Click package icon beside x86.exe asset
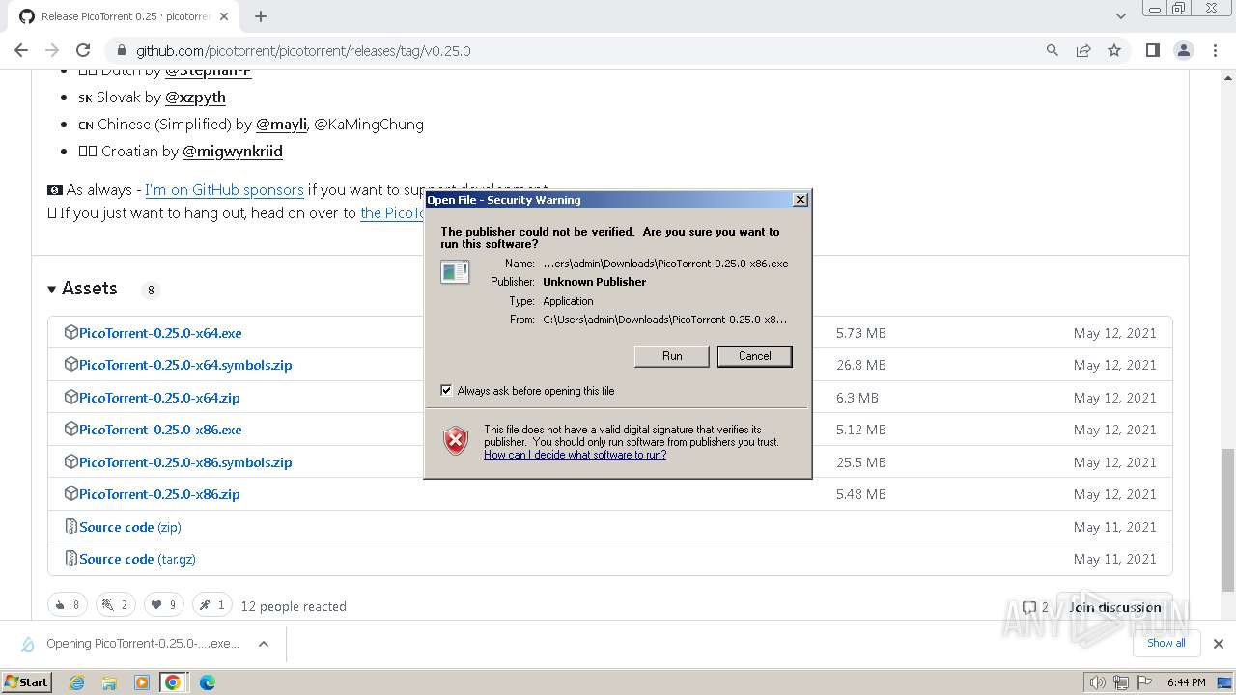 (70, 430)
